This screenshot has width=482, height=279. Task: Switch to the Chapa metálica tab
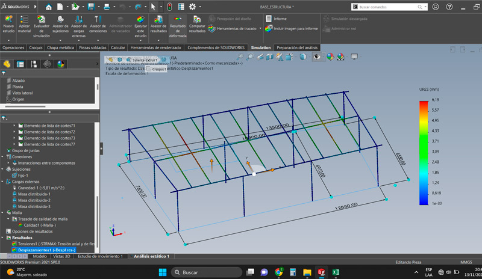[60, 48]
